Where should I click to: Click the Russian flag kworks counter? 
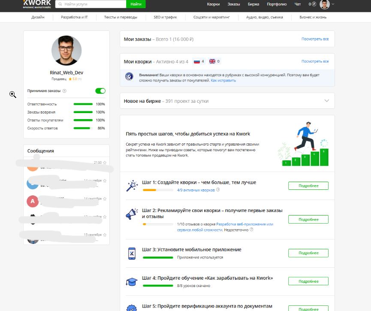click(199, 61)
